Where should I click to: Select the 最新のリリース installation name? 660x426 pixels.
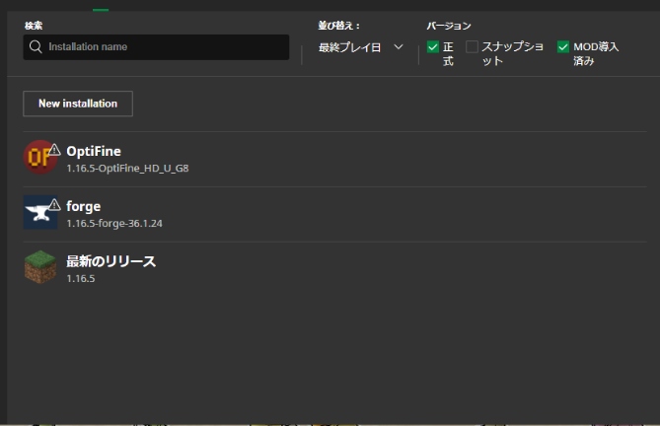click(111, 261)
